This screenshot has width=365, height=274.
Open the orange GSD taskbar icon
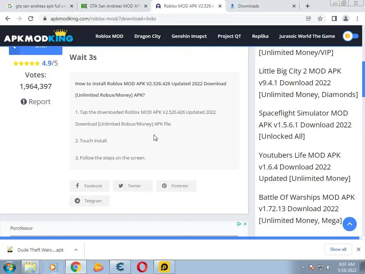coord(98,267)
